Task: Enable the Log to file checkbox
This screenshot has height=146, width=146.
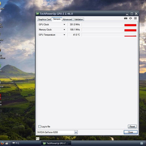Action: pos(40,126)
